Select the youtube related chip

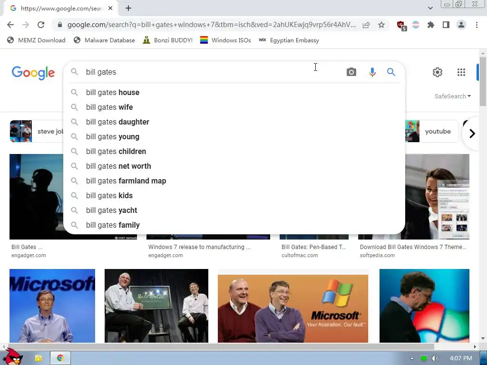(x=432, y=131)
